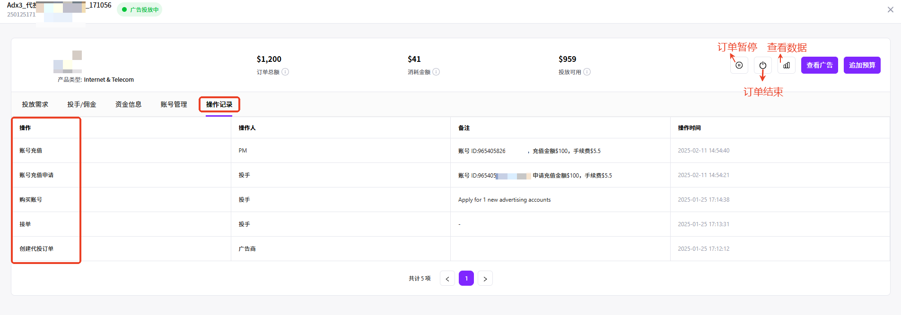This screenshot has width=901, height=315.
Task: Switch to 账号管理 tab
Action: tap(174, 104)
